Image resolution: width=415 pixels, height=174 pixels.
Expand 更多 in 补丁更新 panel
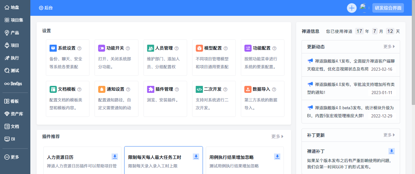pos(389,135)
